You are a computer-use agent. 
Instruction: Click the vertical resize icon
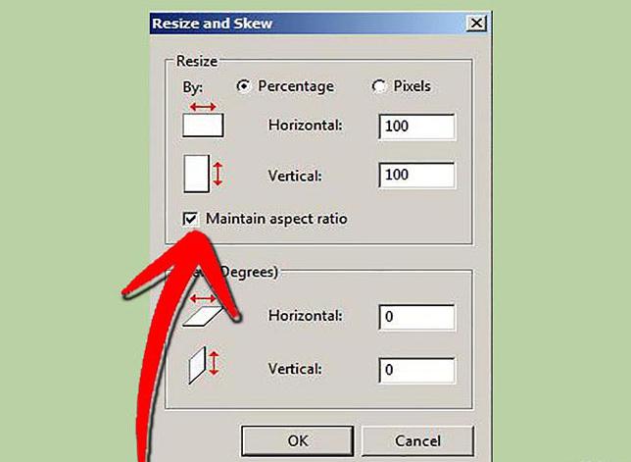click(203, 174)
